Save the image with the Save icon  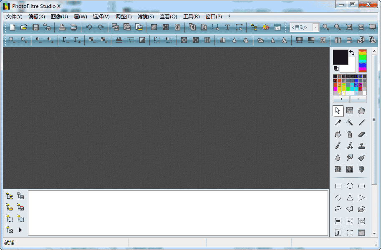[x=35, y=27]
